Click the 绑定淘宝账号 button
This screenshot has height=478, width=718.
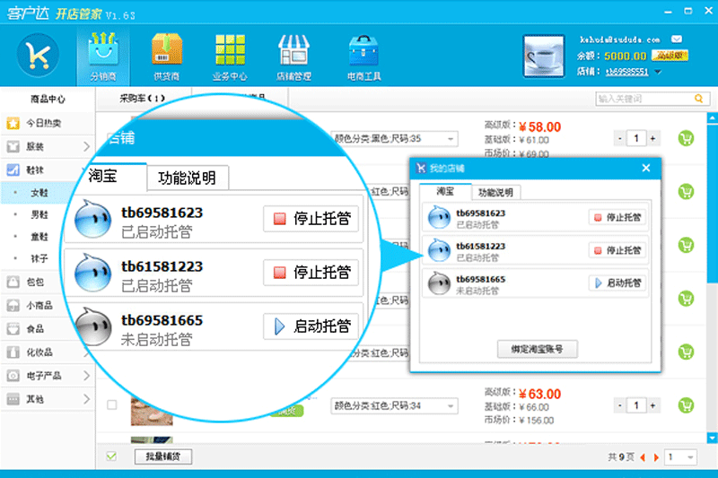537,350
